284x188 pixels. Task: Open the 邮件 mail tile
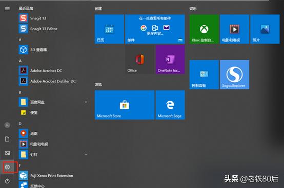point(155,29)
